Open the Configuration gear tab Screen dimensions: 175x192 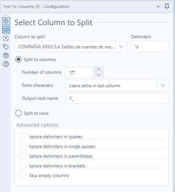point(6,21)
